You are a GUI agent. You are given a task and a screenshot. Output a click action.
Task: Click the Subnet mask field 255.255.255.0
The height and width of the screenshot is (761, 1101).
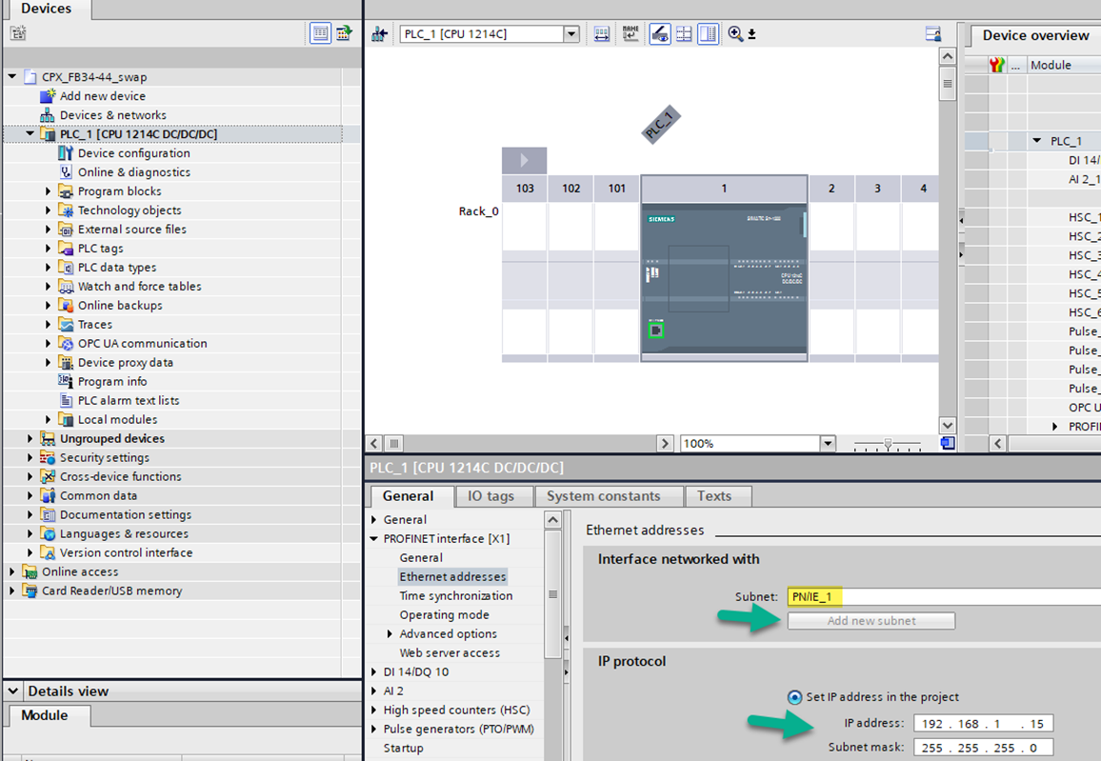tap(983, 748)
